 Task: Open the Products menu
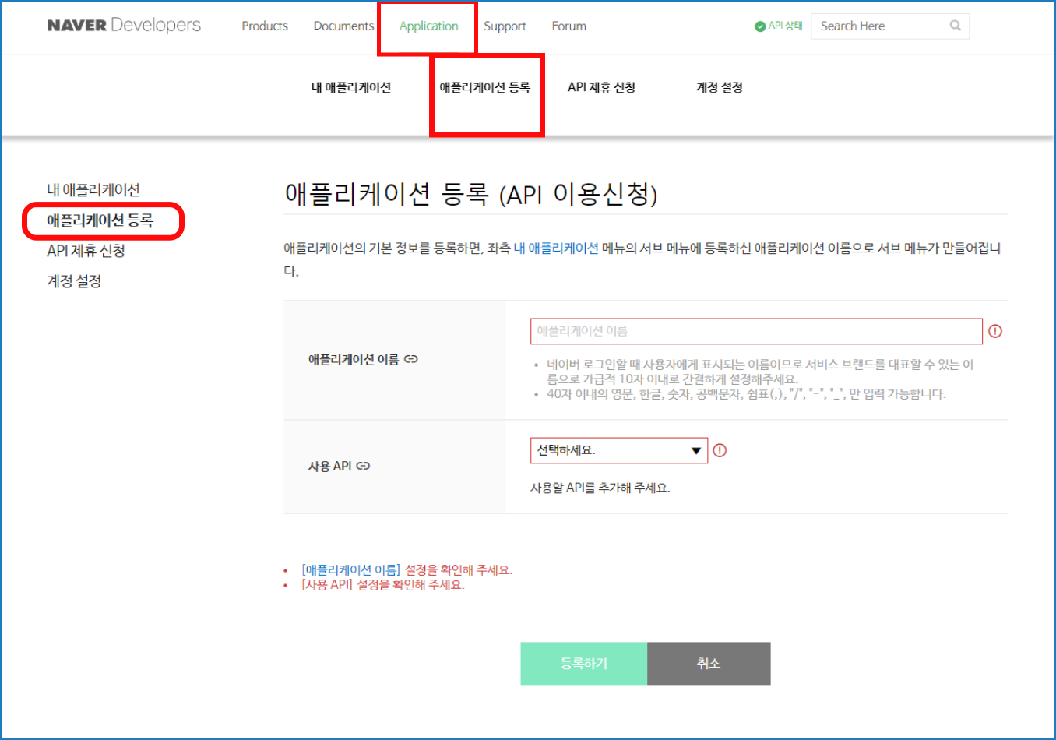[x=265, y=26]
